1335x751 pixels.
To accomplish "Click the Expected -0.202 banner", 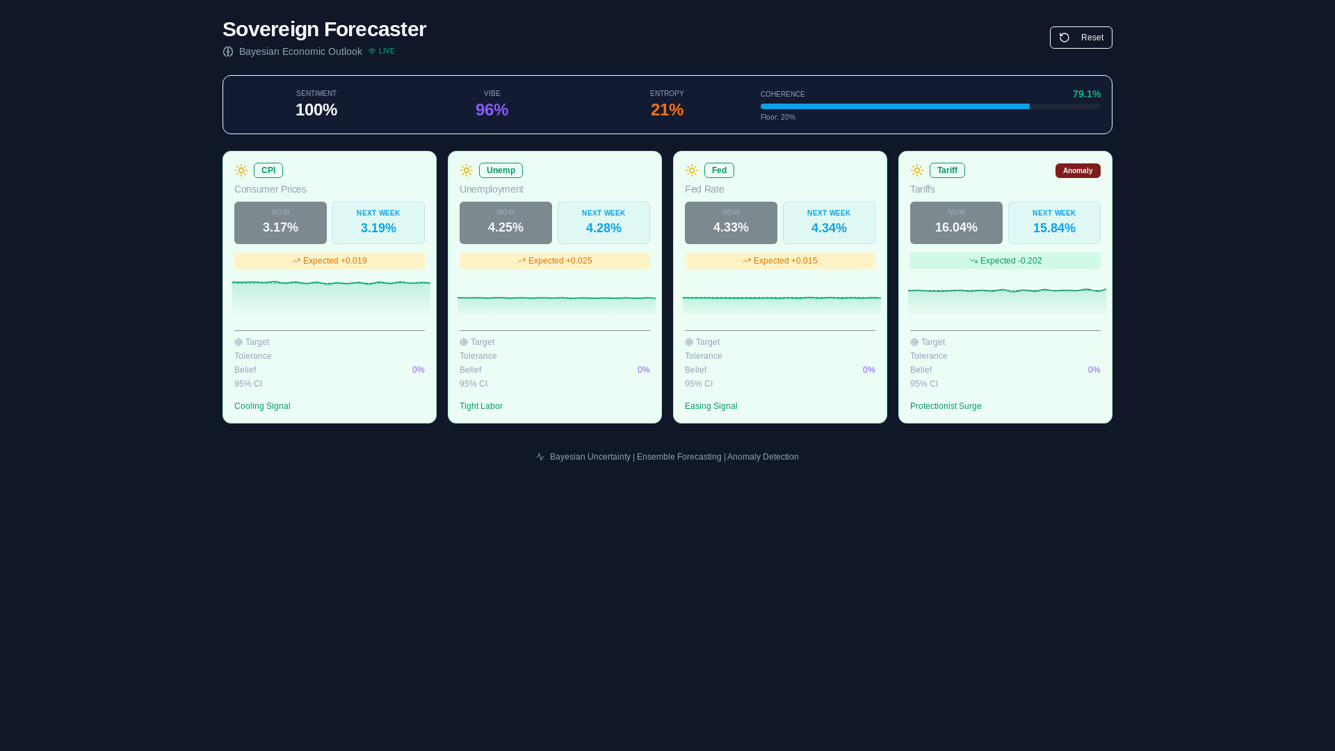I will click(1005, 261).
